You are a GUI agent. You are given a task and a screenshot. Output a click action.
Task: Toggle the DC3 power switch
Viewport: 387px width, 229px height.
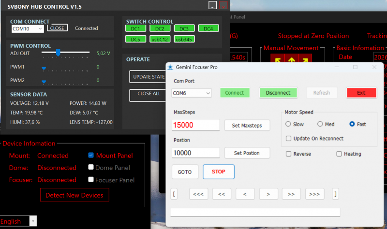184,29
